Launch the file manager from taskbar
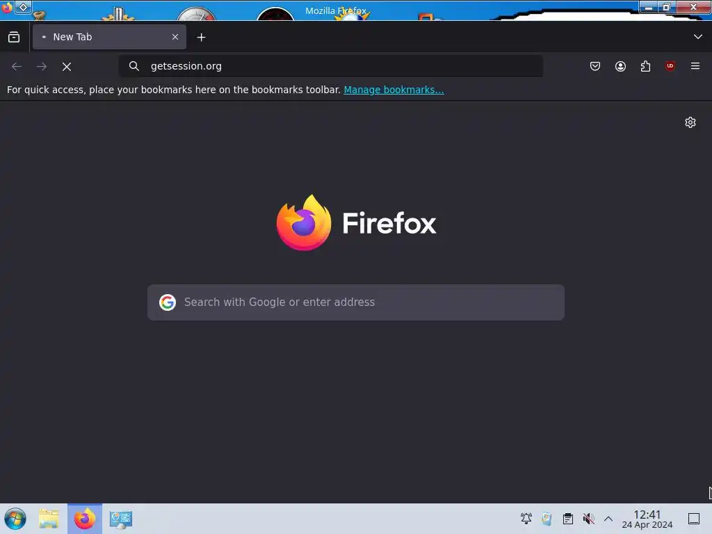 pos(49,519)
